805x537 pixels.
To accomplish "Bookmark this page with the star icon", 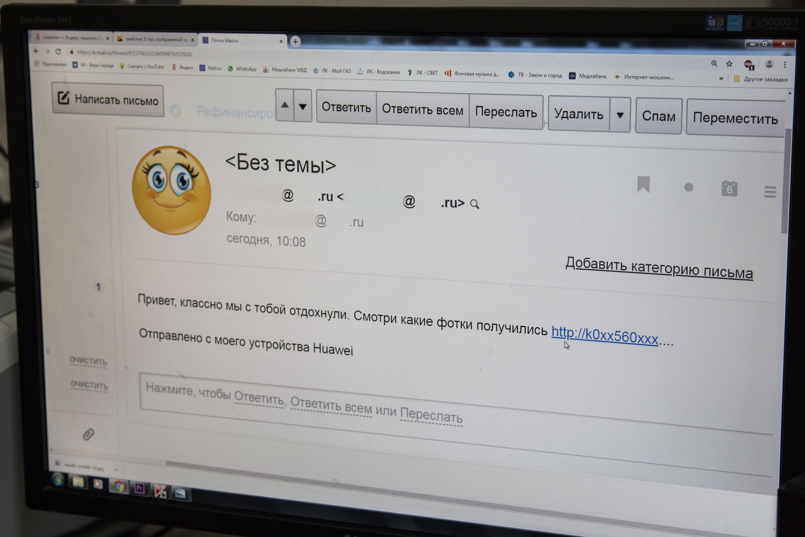I will coord(729,64).
